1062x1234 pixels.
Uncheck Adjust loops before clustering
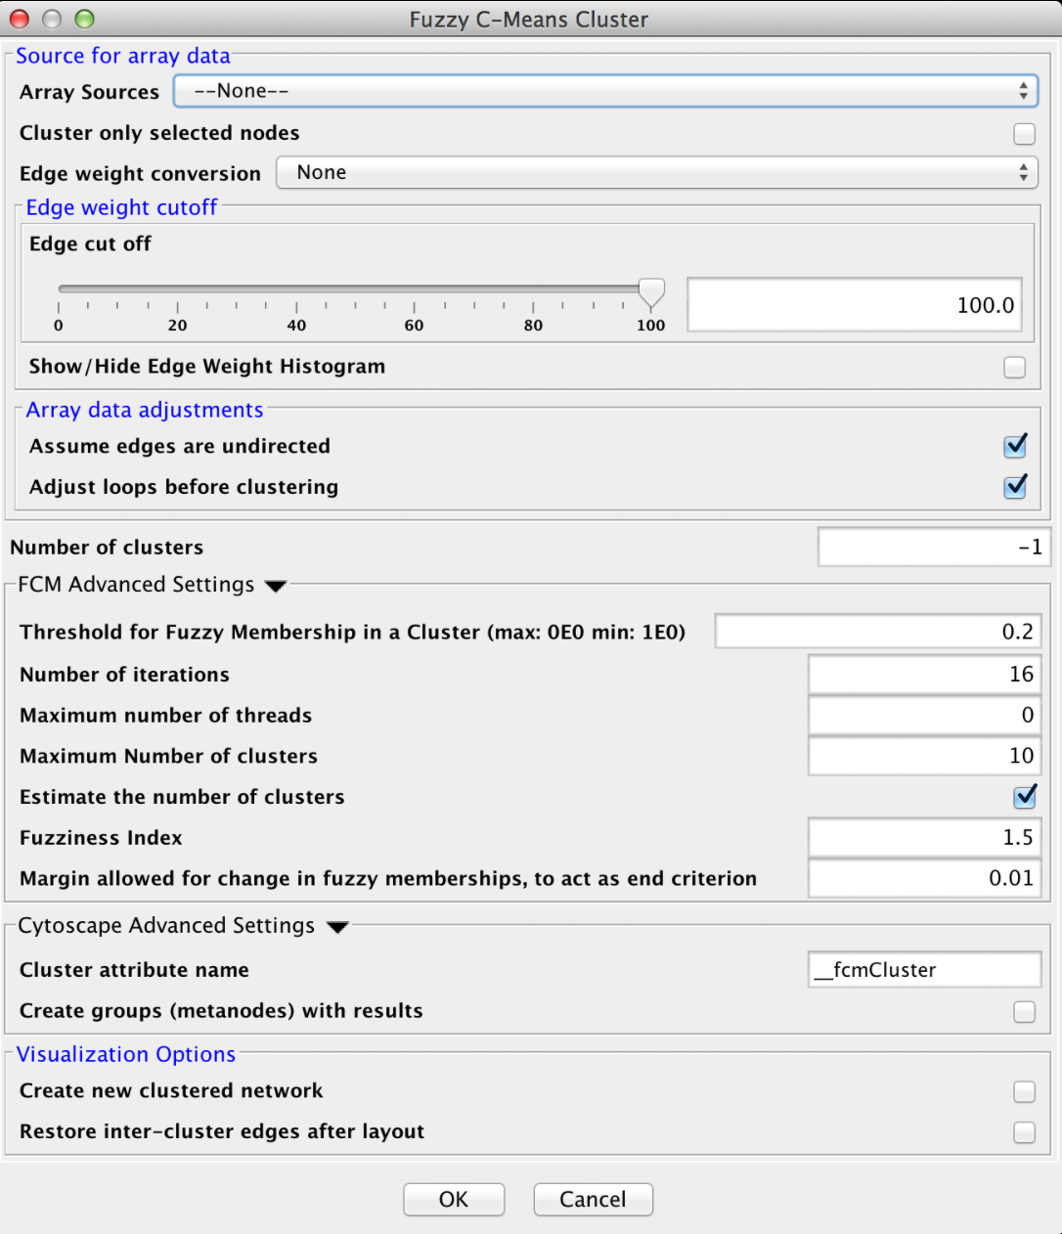click(1015, 486)
